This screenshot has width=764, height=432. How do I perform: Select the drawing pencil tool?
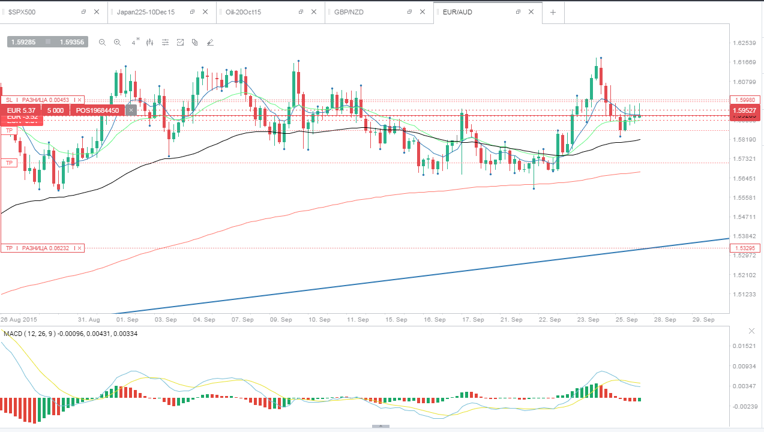coord(210,42)
